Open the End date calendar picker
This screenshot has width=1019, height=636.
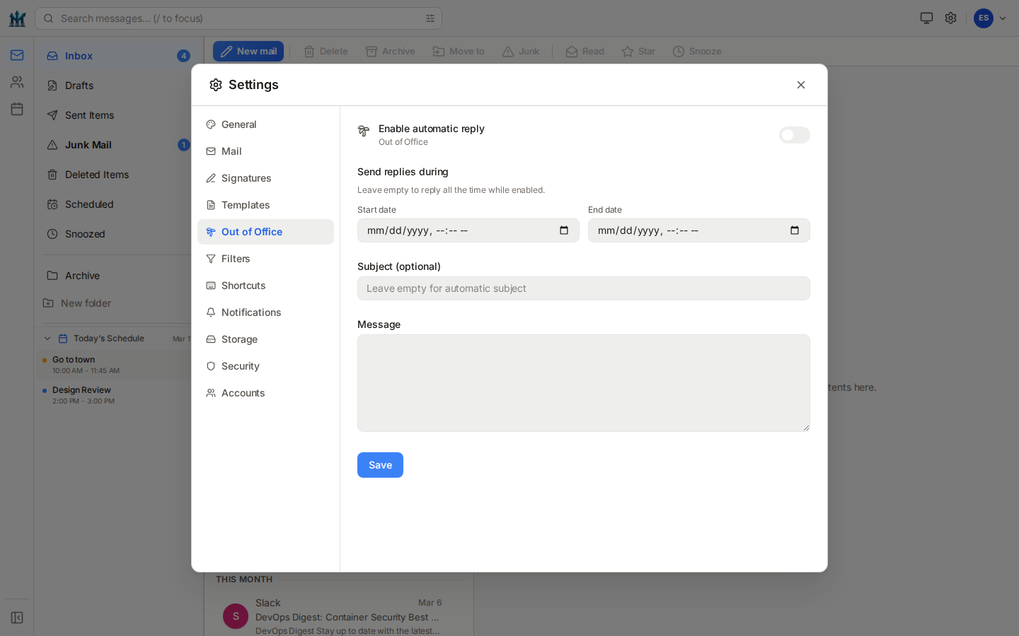tap(795, 230)
